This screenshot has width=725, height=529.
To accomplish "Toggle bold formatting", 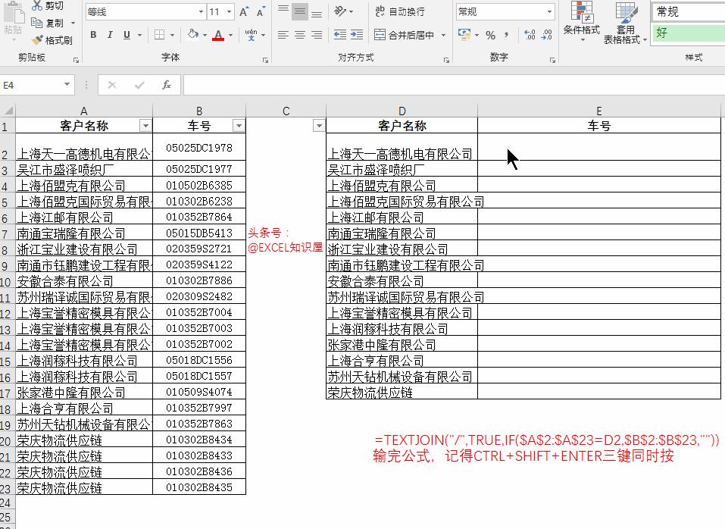I will coord(93,35).
